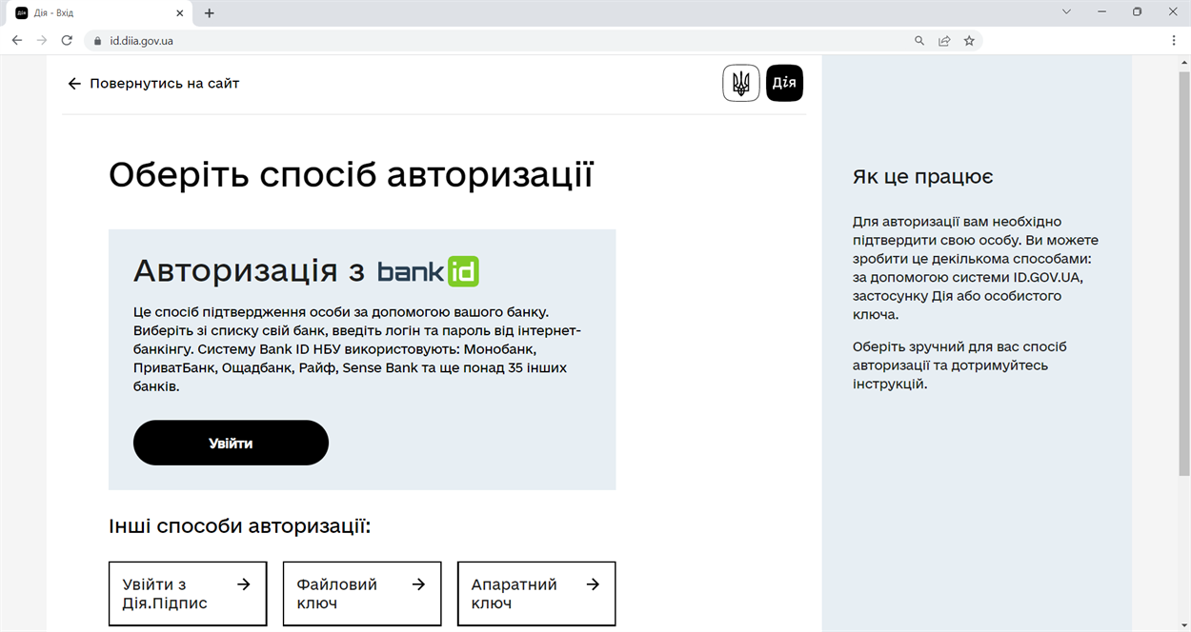This screenshot has width=1191, height=632.
Task: Close the Дія - Вхід tab
Action: point(180,13)
